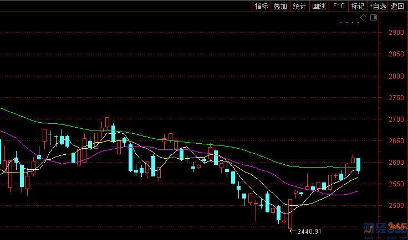This screenshot has width=408, height=240.
Task: Click the 2750 price axis label
Action: pos(396,97)
